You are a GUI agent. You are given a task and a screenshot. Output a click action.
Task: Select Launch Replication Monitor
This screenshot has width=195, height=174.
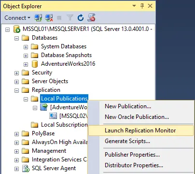[141, 130]
